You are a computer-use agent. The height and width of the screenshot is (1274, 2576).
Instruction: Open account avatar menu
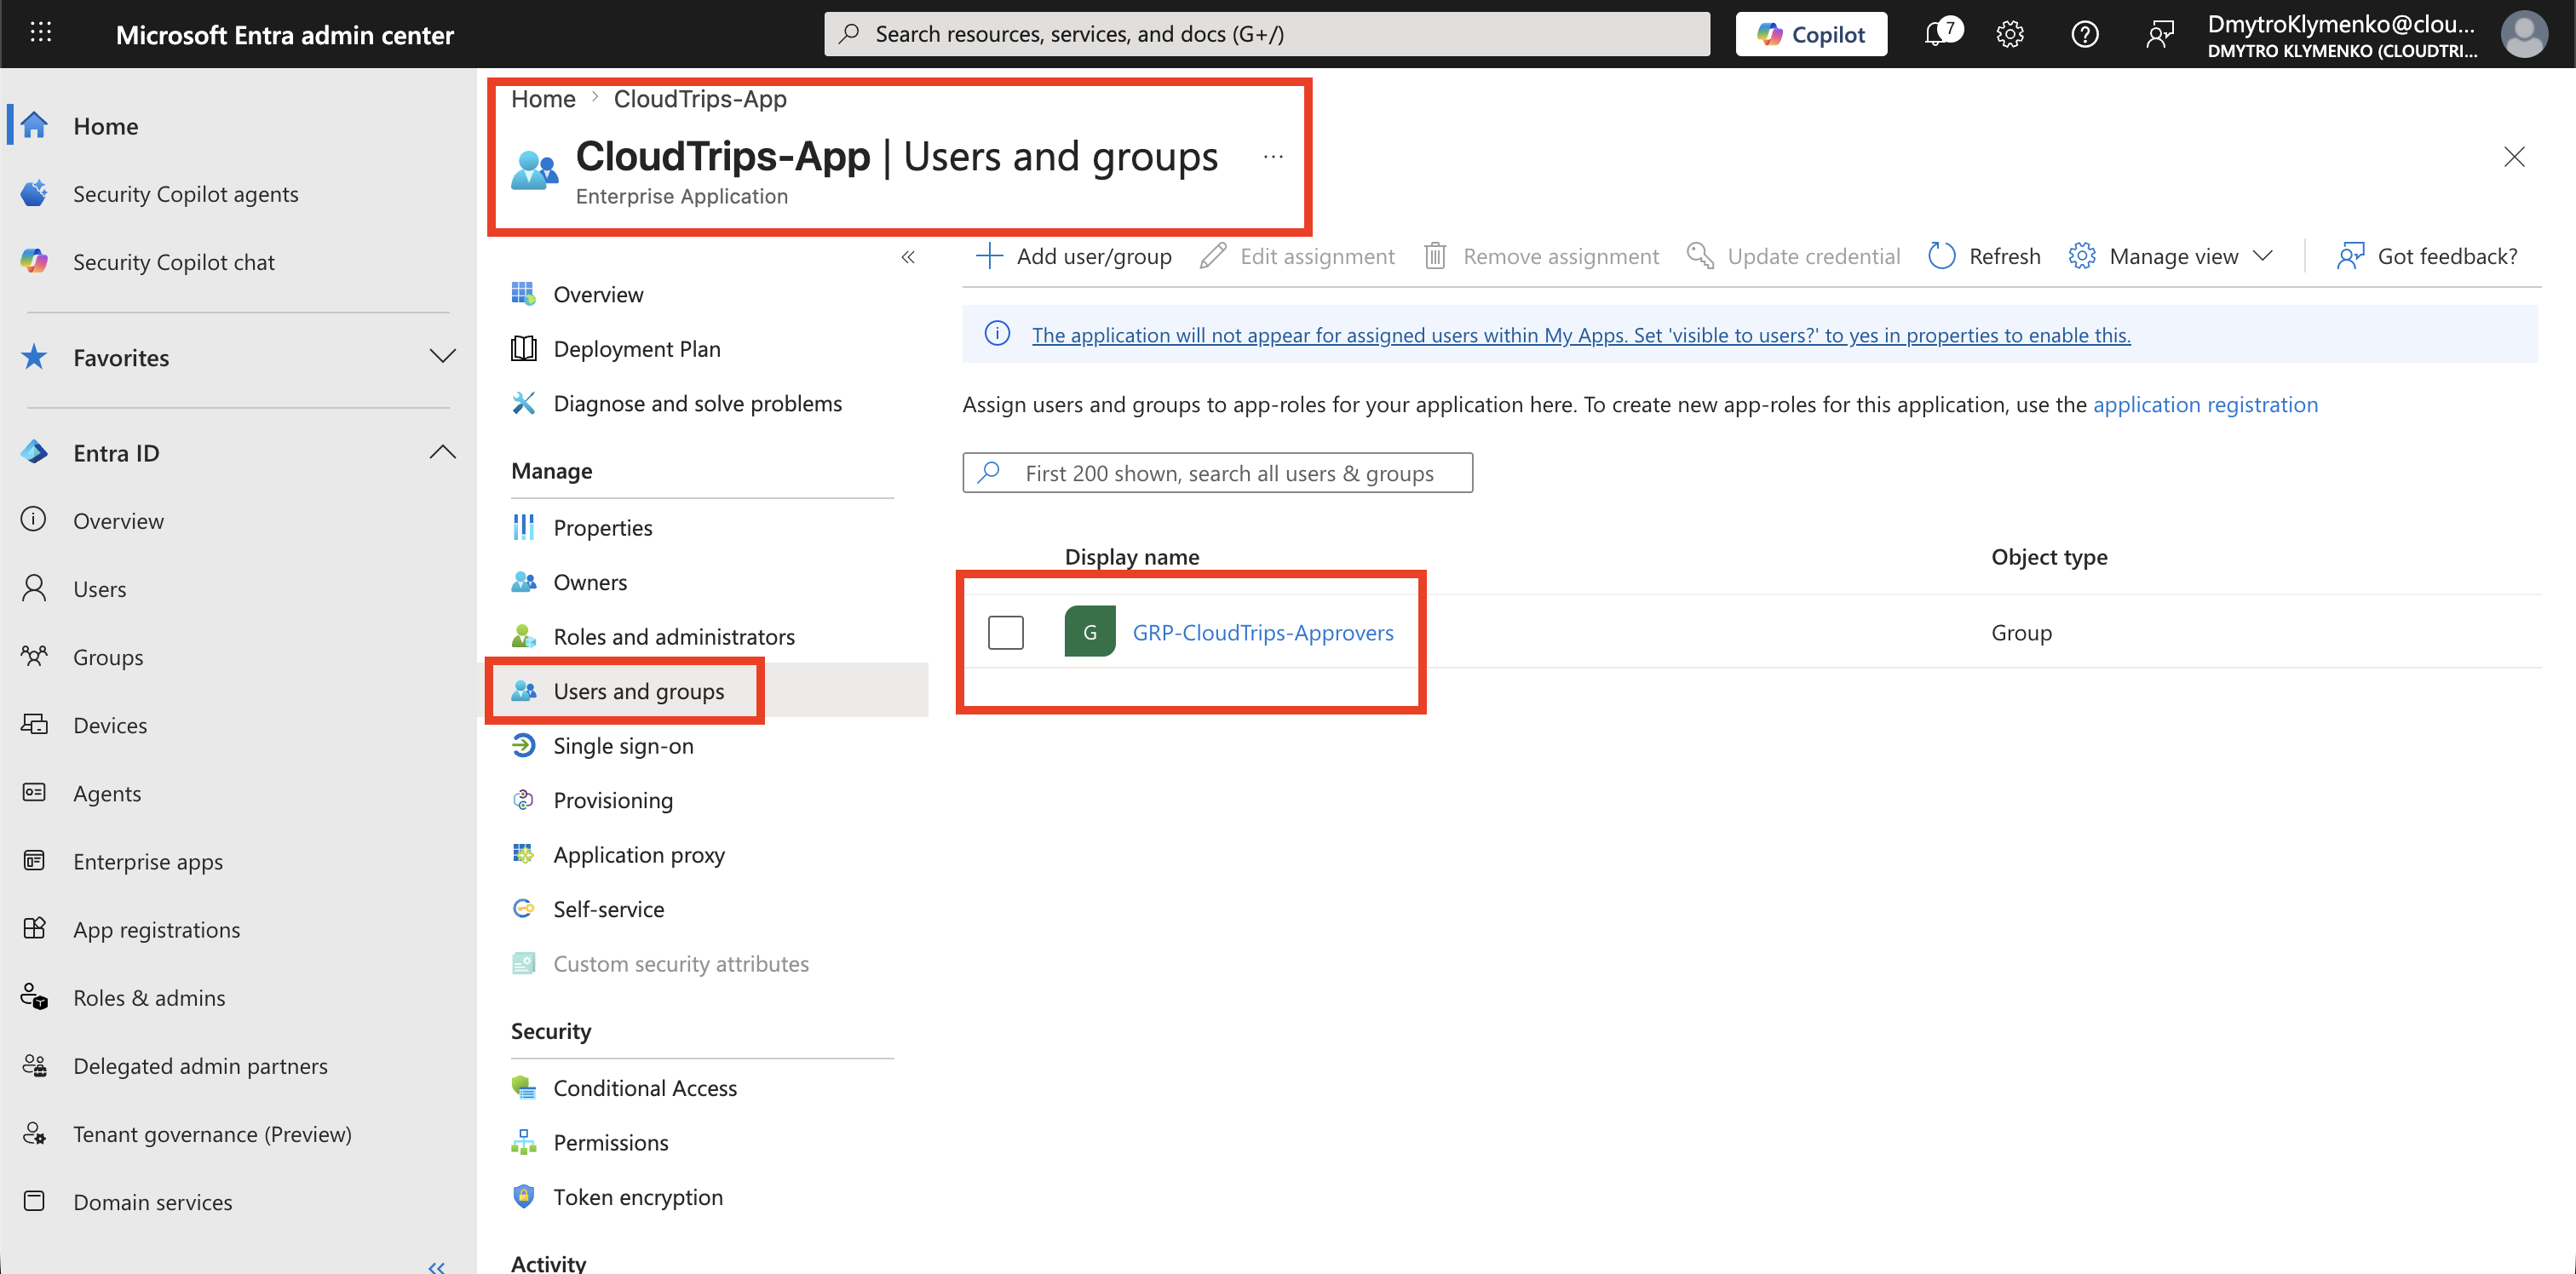pos(2523,34)
